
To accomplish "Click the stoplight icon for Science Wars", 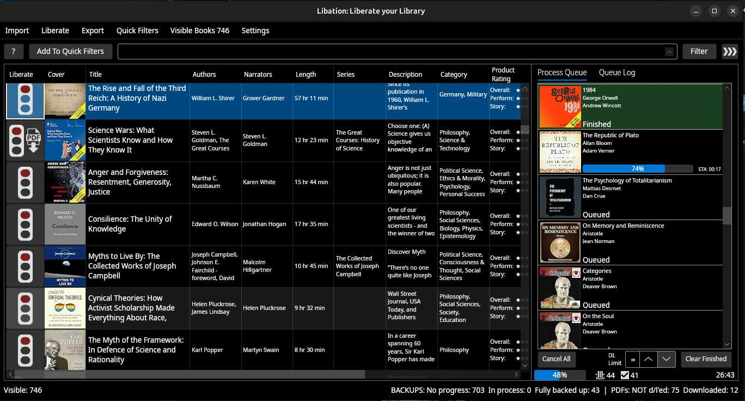I will click(16, 140).
